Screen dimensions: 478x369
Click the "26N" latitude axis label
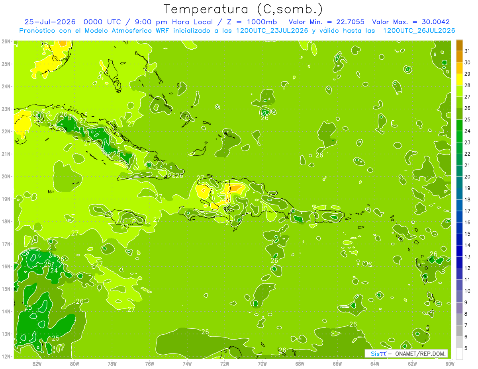[6, 41]
